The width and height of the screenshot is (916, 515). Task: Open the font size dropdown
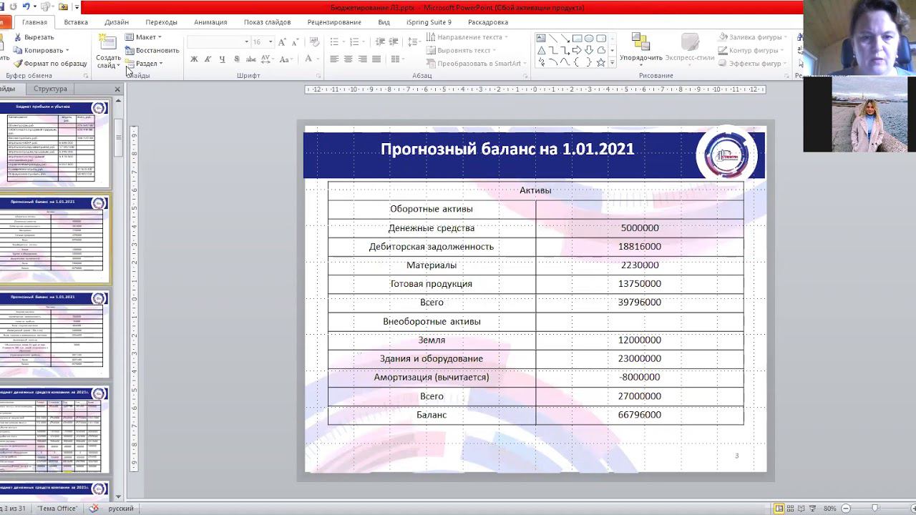[x=271, y=42]
